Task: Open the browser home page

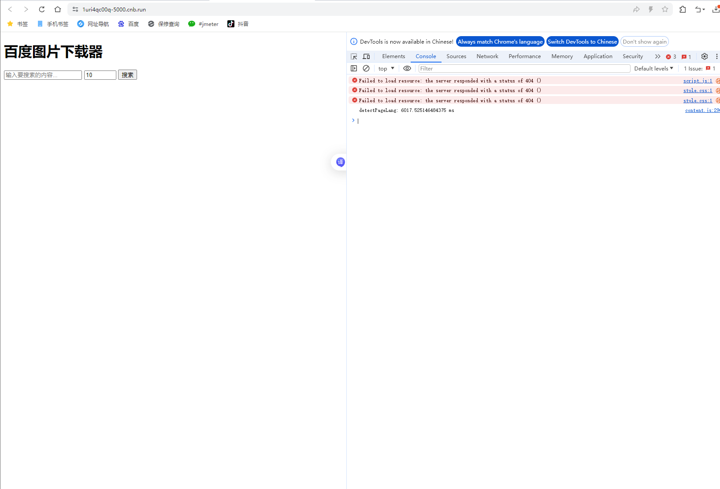Action: (58, 9)
